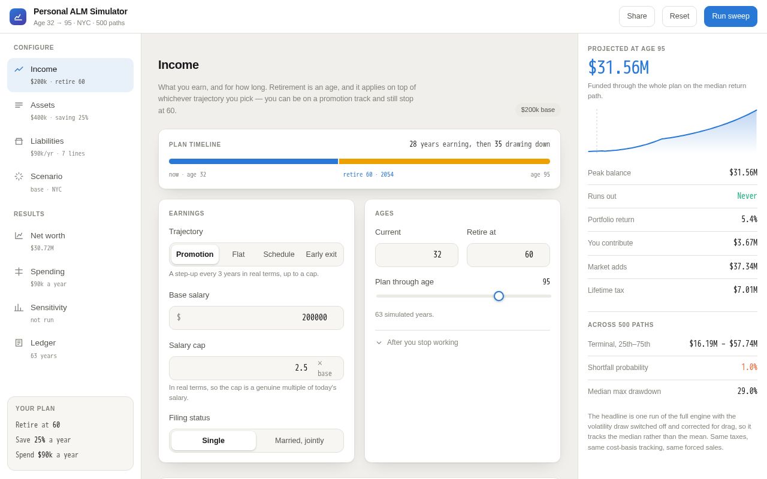Viewport: 767px width, 479px height.
Task: Click the Income trend icon in sidebar
Action: coord(19,69)
